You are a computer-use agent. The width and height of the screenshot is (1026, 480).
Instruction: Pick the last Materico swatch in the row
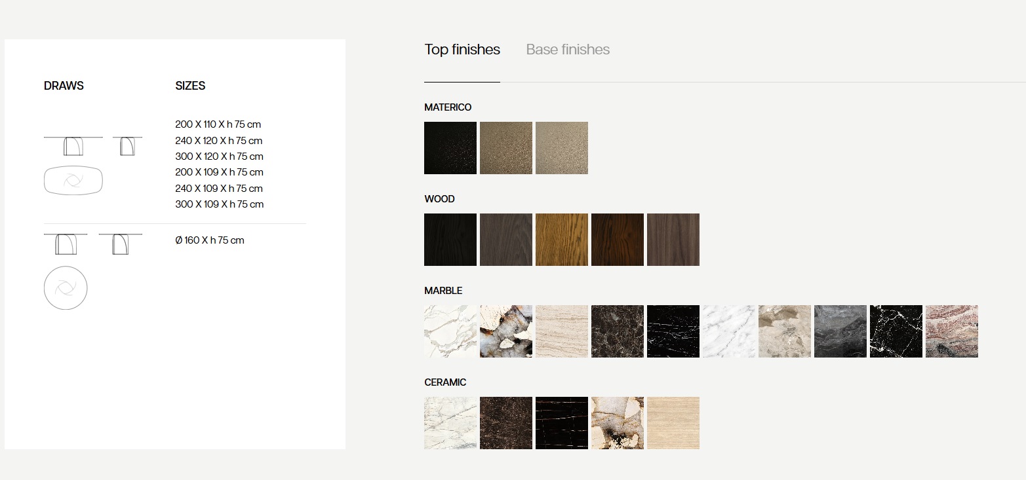pos(562,148)
